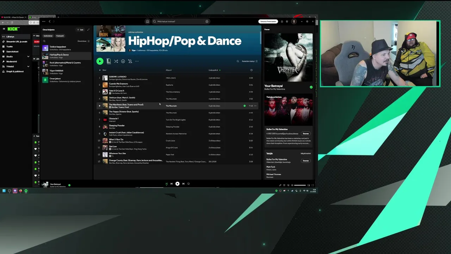
Task: Click Näytä kaikki in Tekijät section
Action: click(305, 153)
